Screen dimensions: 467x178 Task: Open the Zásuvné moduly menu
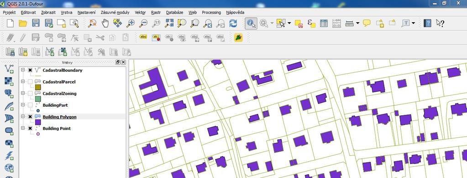pyautogui.click(x=115, y=12)
